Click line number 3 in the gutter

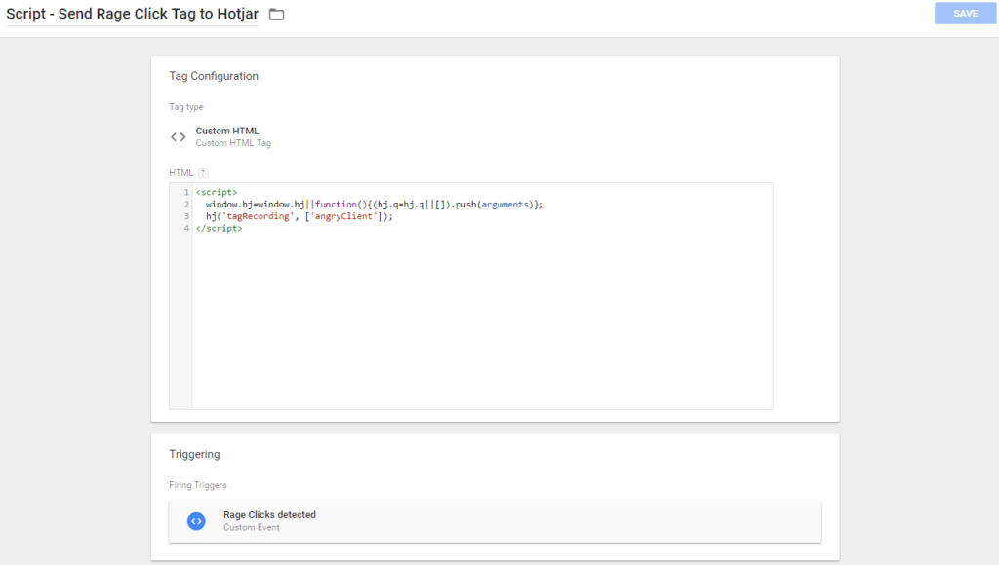tap(186, 216)
